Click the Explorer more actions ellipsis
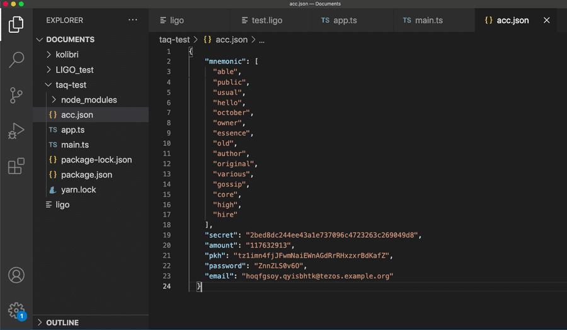 pyautogui.click(x=132, y=20)
